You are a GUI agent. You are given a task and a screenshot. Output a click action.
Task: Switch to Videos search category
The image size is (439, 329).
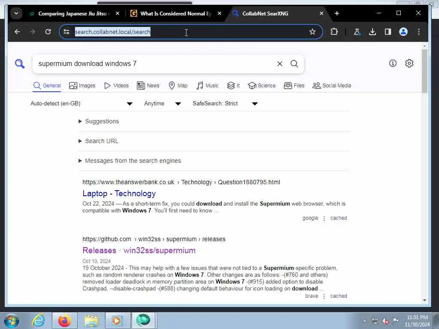[116, 86]
